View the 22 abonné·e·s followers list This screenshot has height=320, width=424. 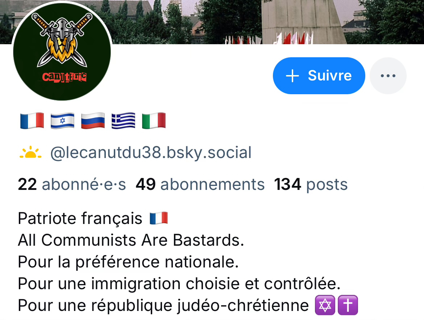pos(72,184)
